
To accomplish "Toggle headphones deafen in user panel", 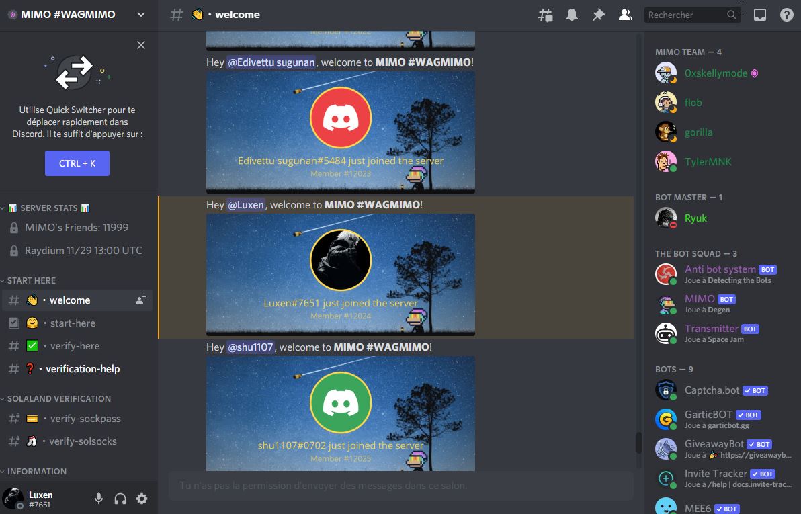I will point(120,499).
